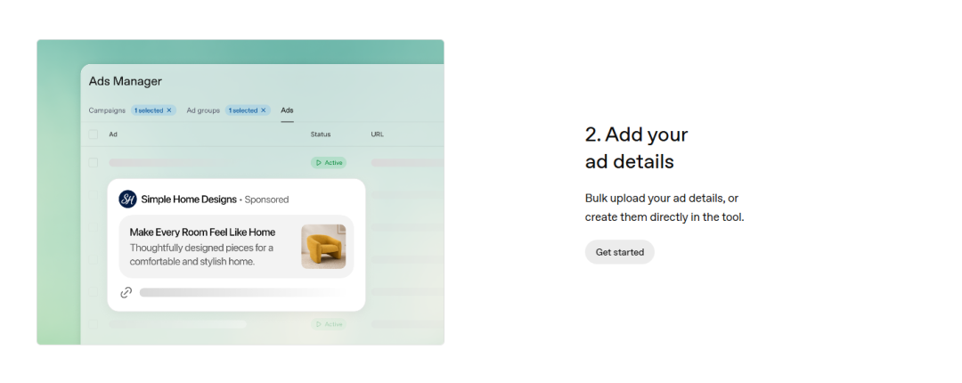
Task: Click the Active status badge in first row
Action: click(328, 163)
